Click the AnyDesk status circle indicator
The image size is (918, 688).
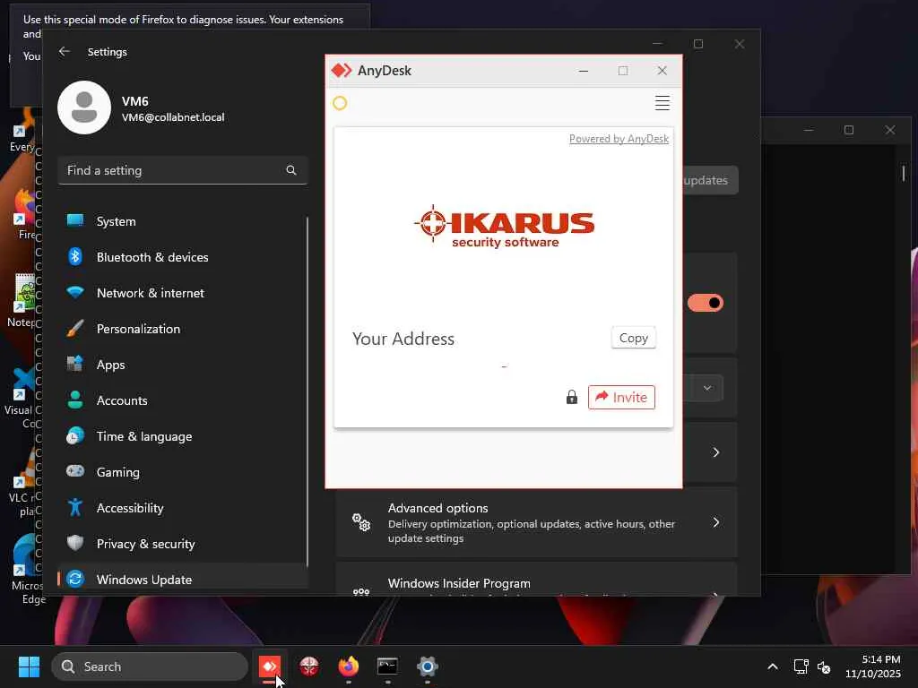[340, 103]
